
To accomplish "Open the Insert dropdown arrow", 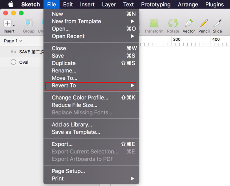I will (14, 25).
